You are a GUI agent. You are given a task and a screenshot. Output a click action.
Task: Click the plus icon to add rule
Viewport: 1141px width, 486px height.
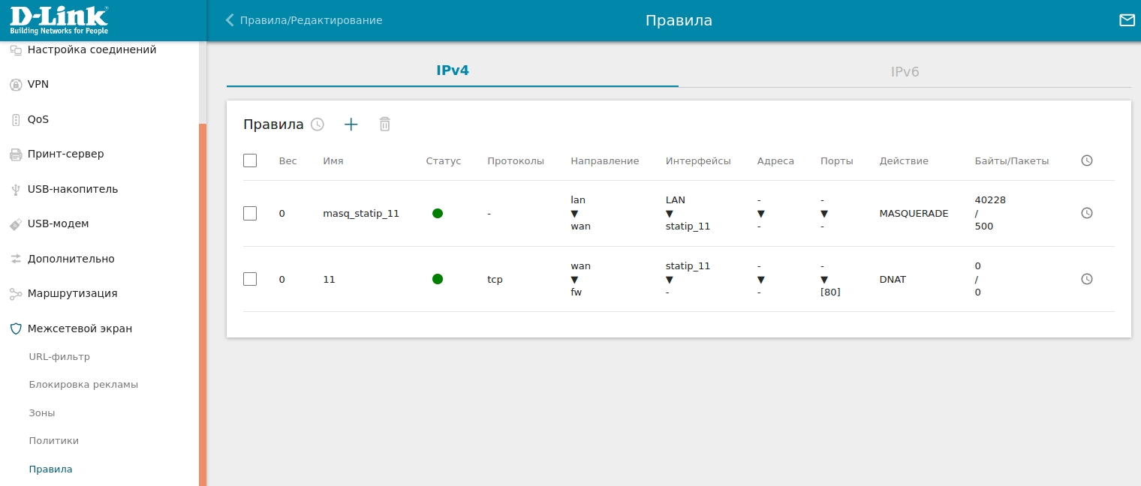coord(351,124)
